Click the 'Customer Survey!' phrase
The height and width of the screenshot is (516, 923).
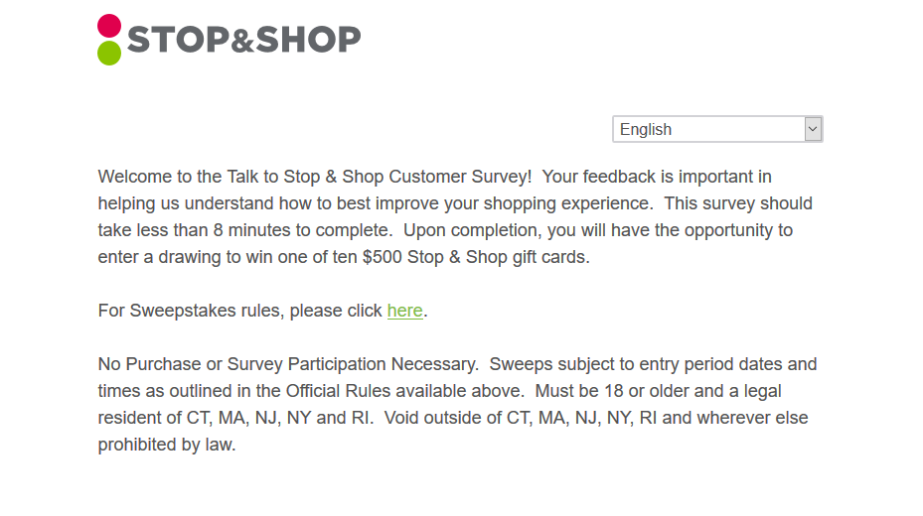point(460,177)
